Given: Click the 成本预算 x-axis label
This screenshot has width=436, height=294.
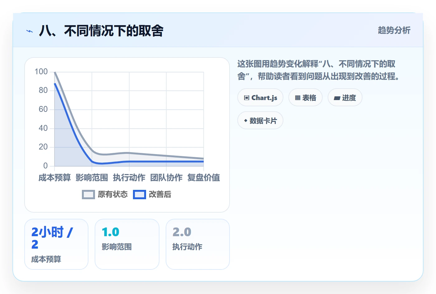Looking at the screenshot, I should [55, 178].
